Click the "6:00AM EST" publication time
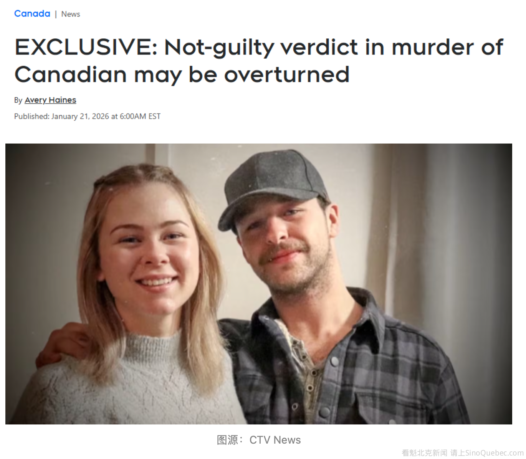 click(140, 116)
